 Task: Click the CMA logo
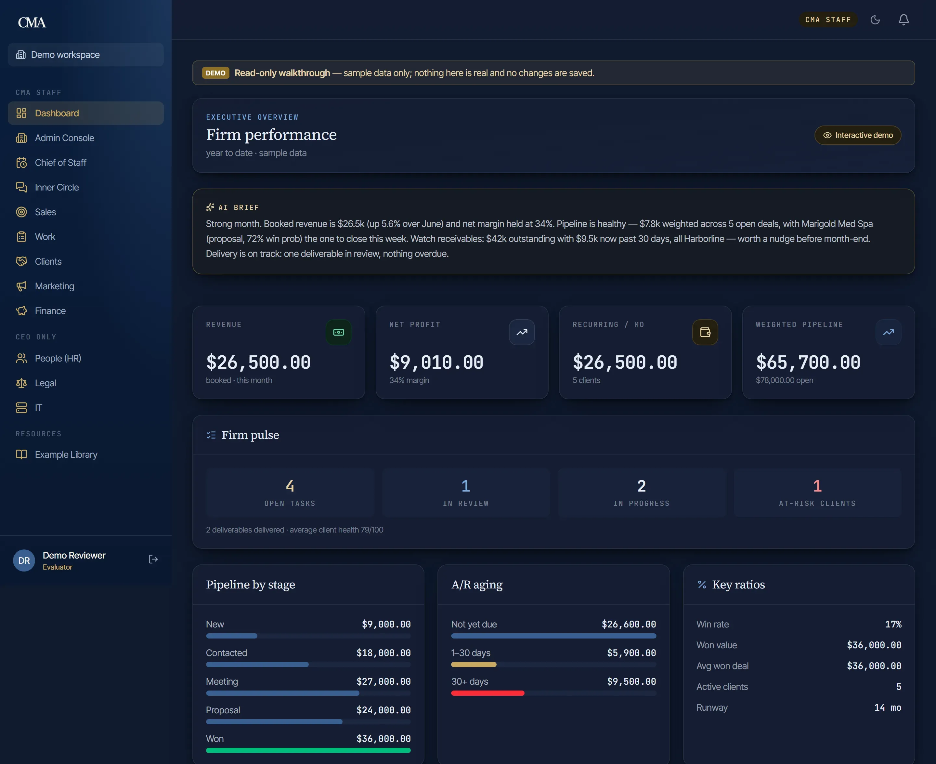(32, 22)
